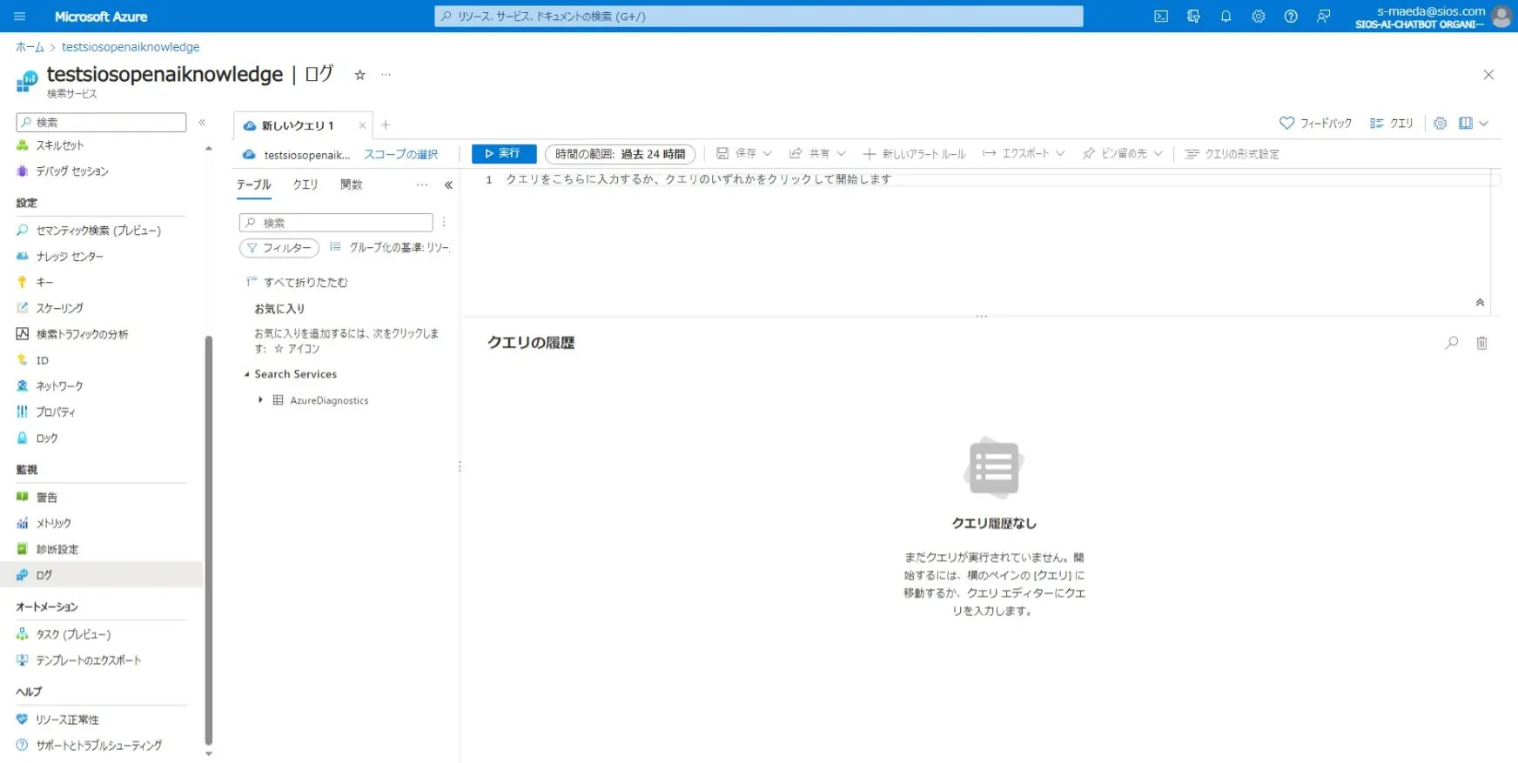This screenshot has width=1518, height=763.
Task: Open the 保存 dropdown
Action: coord(744,154)
